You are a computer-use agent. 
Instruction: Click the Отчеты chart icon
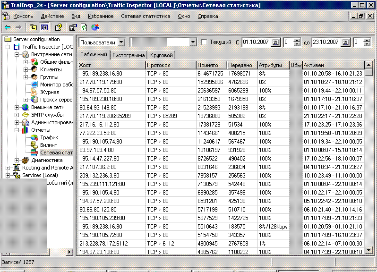click(x=25, y=130)
